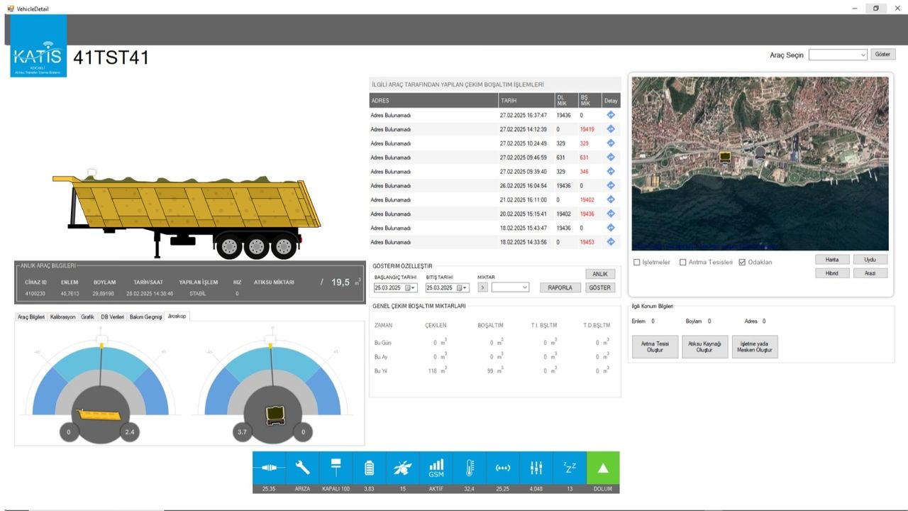
Task: Click the thermometer temperature icon
Action: (470, 468)
